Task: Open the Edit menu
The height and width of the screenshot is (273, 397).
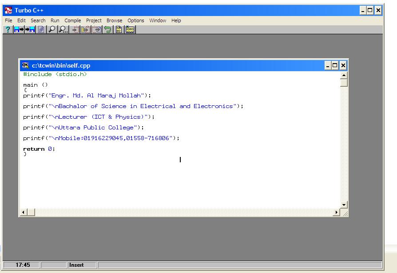Action: [x=21, y=20]
